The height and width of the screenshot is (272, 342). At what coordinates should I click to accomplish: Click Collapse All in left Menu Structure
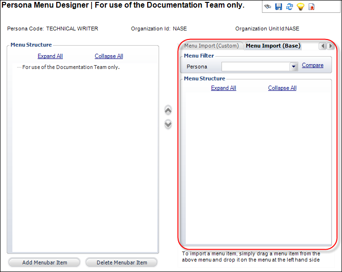(x=109, y=56)
